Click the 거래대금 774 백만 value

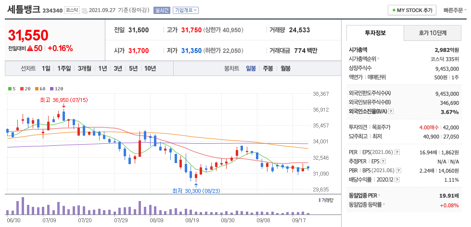306,51
